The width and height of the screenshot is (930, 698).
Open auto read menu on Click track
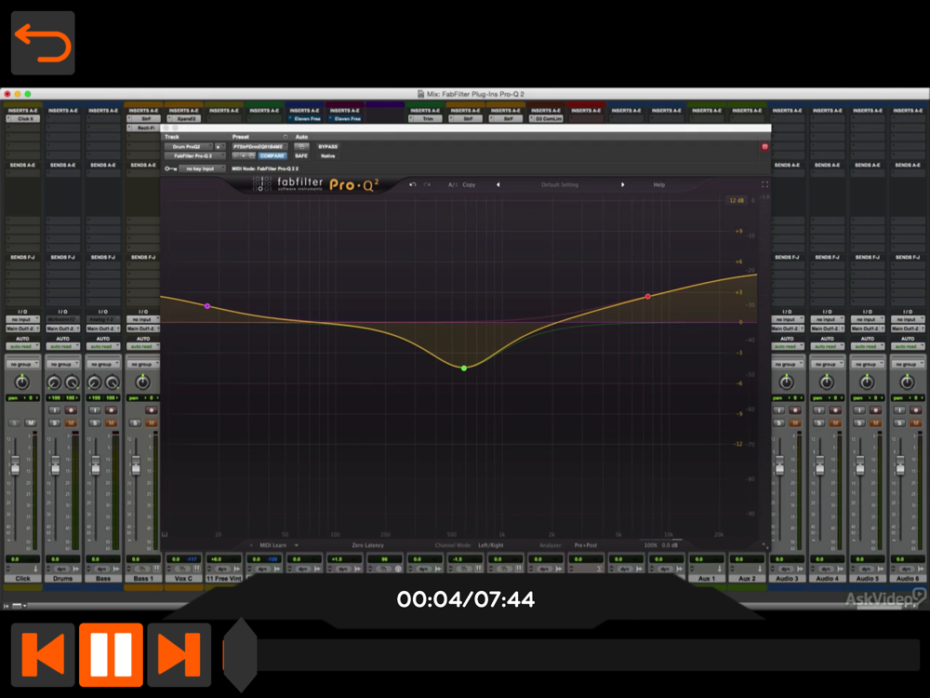click(22, 346)
